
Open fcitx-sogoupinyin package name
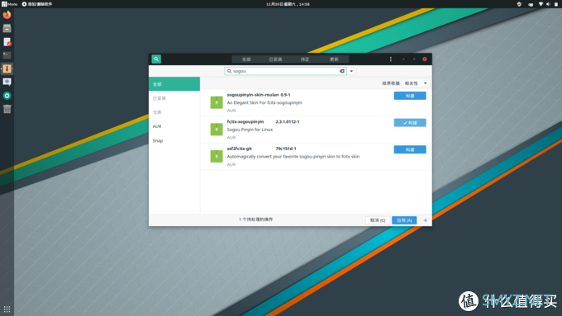pos(245,121)
